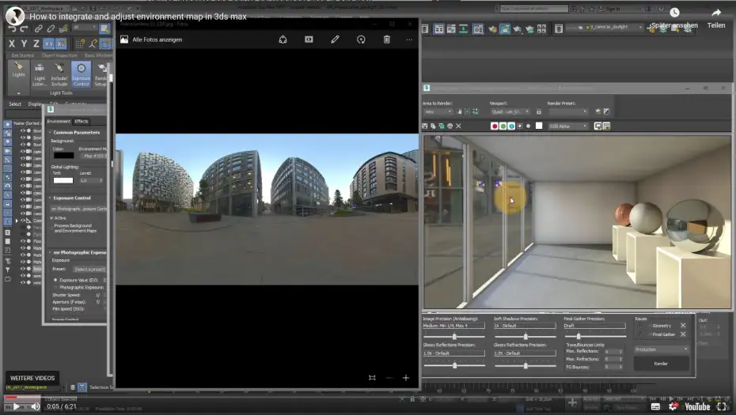Image resolution: width=736 pixels, height=415 pixels.
Task: Enter fullscreen on YouTube player
Action: pyautogui.click(x=722, y=406)
